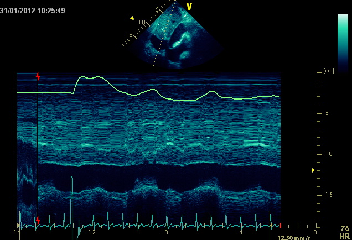
Task: Select the yellow focus triangle on right depth scale
Action: 313,170
